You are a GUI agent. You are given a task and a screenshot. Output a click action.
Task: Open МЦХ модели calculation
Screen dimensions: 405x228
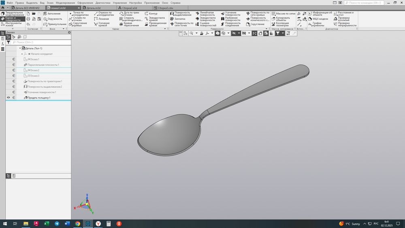(318, 19)
